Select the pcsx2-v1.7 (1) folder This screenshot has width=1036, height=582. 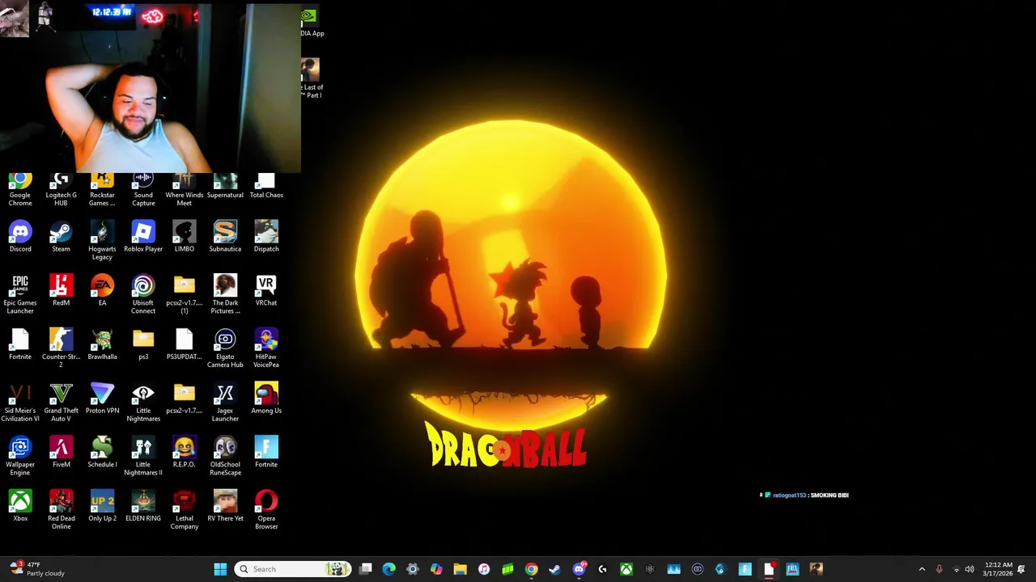tap(185, 294)
